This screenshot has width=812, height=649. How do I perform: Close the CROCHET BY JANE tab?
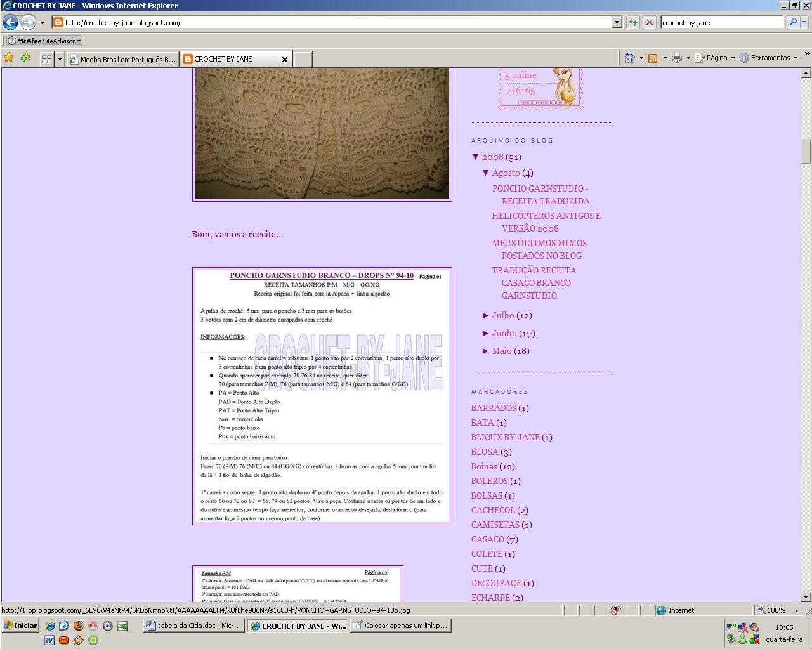pyautogui.click(x=284, y=59)
